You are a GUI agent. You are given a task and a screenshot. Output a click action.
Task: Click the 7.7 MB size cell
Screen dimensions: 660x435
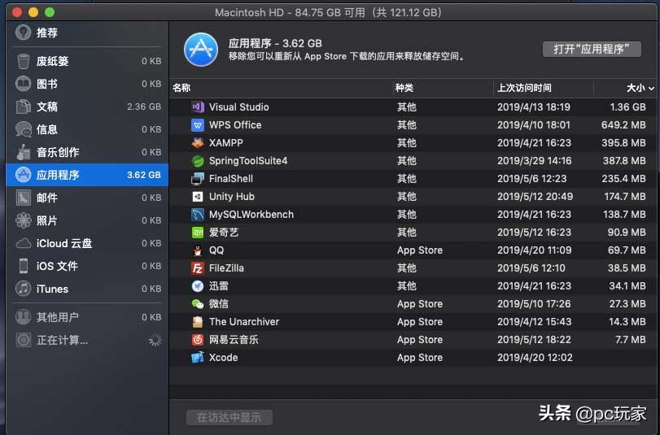tap(630, 340)
